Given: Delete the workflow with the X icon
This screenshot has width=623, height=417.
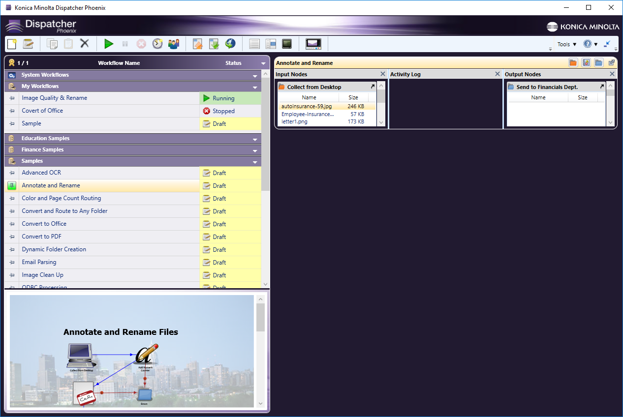Looking at the screenshot, I should (85, 44).
